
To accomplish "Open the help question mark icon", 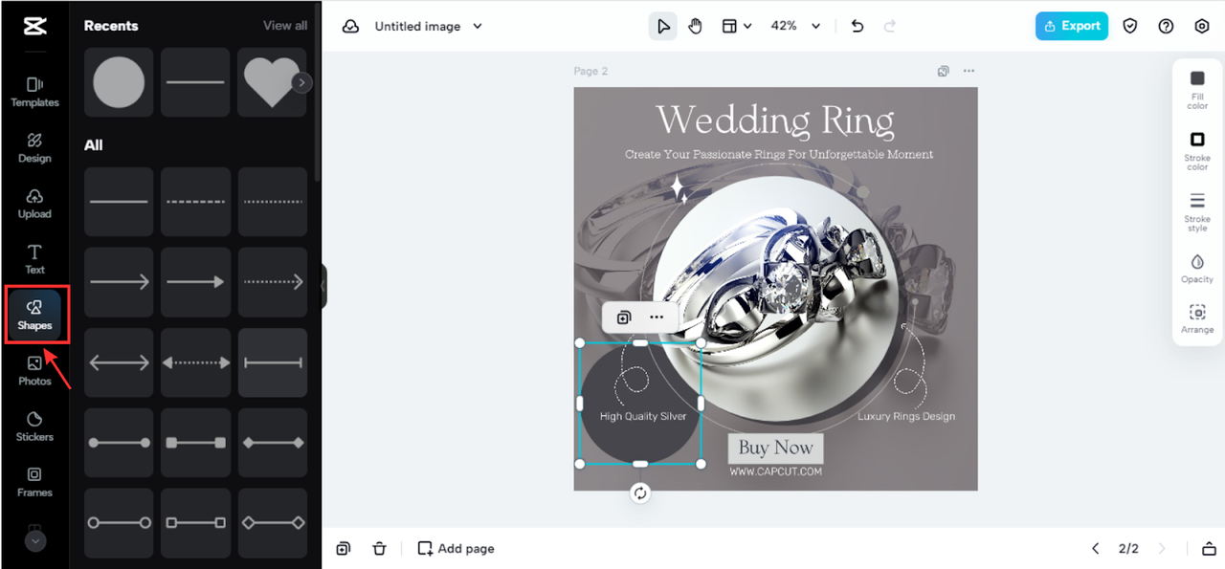I will (x=1166, y=27).
